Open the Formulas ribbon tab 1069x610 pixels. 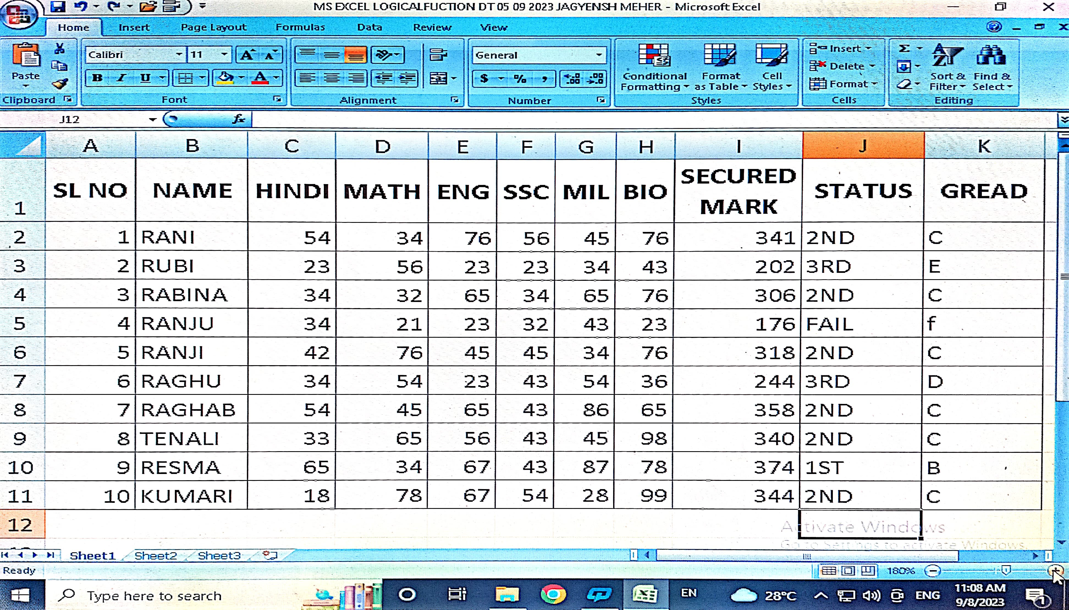coord(300,27)
